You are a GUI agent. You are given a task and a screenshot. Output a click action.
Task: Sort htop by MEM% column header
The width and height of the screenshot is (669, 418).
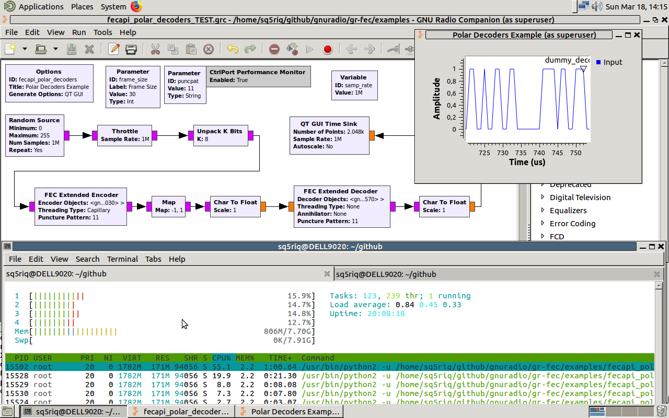(x=246, y=358)
